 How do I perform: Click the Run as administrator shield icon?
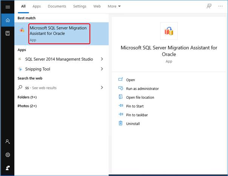(120, 88)
